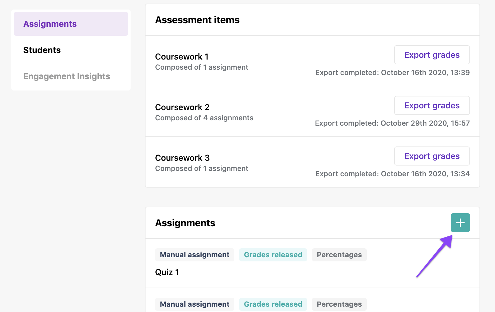Open the Students section
The image size is (495, 312).
coord(42,50)
